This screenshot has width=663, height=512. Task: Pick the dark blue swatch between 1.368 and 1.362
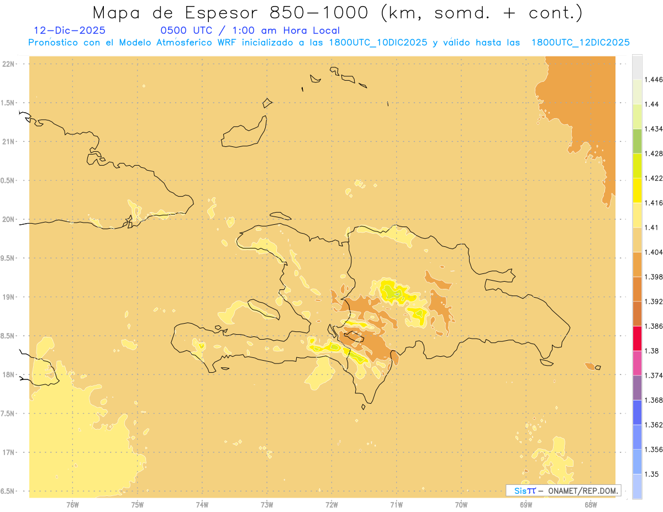pyautogui.click(x=637, y=413)
